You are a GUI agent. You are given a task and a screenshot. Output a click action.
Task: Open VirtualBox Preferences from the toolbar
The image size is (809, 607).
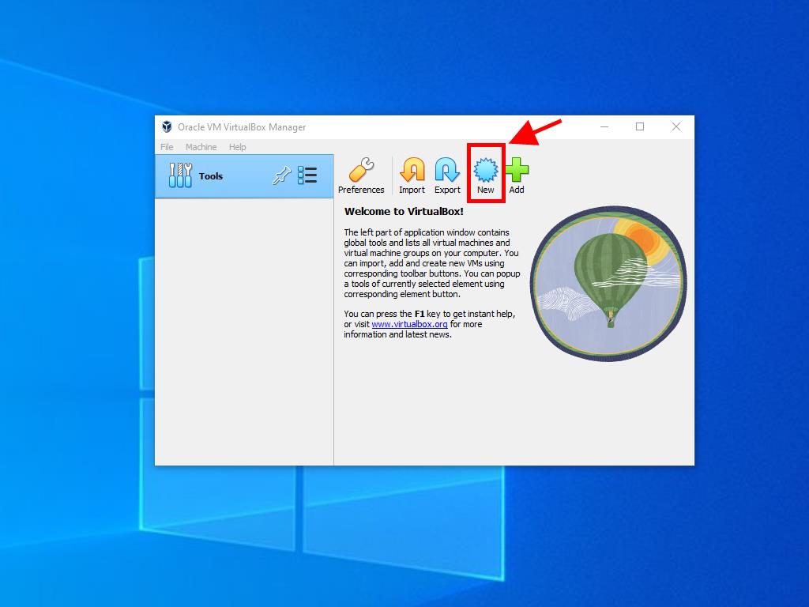[361, 175]
